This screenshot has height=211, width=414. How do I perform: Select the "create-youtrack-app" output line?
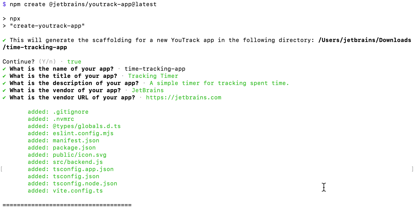tap(44, 26)
